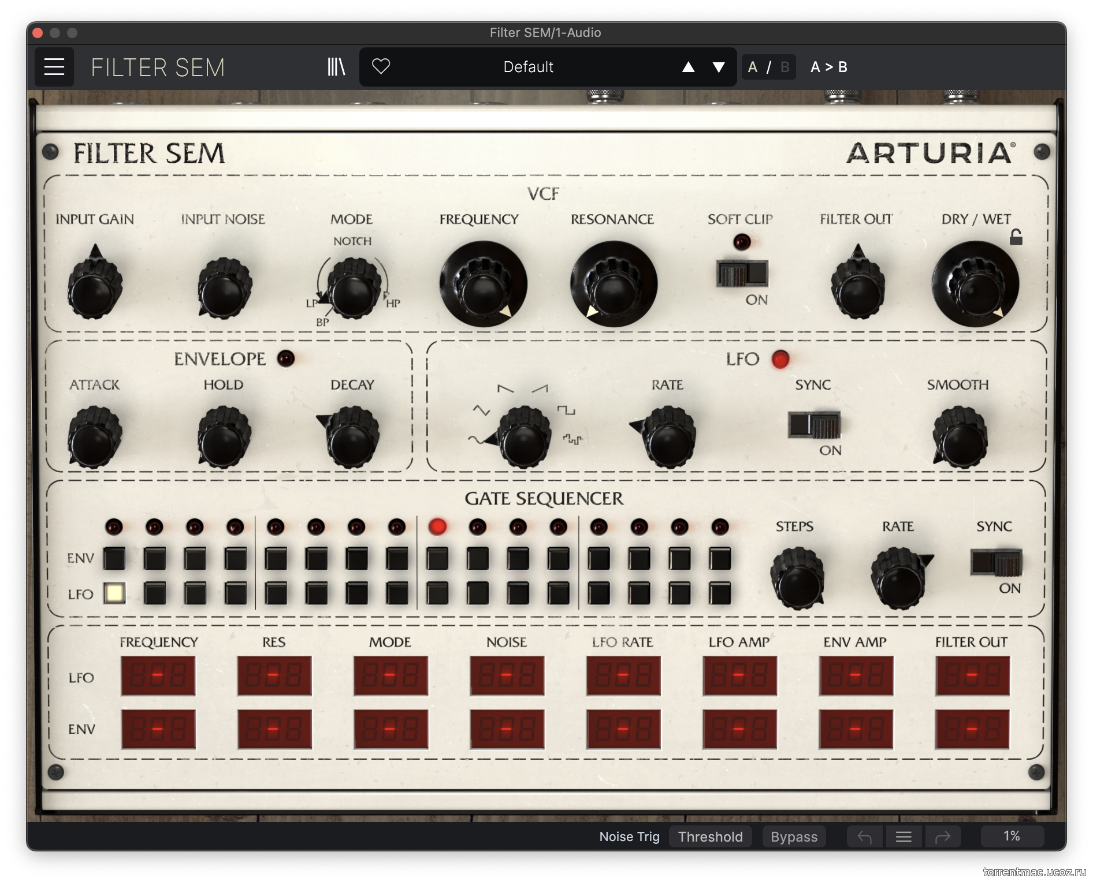This screenshot has height=882, width=1093.
Task: Open the preset library browser icon
Action: click(x=336, y=67)
